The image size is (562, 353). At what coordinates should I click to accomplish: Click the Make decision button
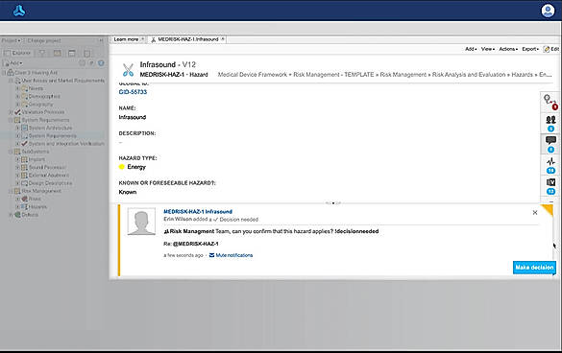click(534, 268)
